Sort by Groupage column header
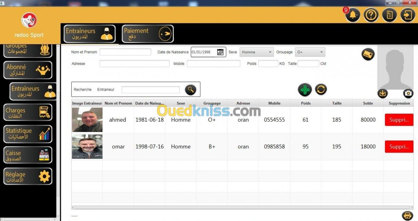The image size is (418, 221). tap(212, 103)
